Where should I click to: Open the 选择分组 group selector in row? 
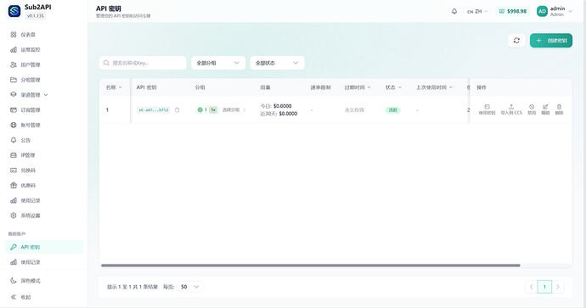(234, 109)
